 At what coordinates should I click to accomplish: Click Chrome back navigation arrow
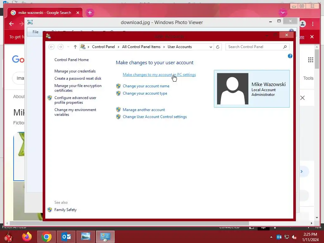[x=11, y=24]
